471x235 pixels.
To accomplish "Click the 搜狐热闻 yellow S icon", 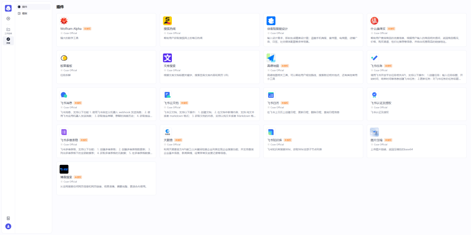I will point(167,21).
